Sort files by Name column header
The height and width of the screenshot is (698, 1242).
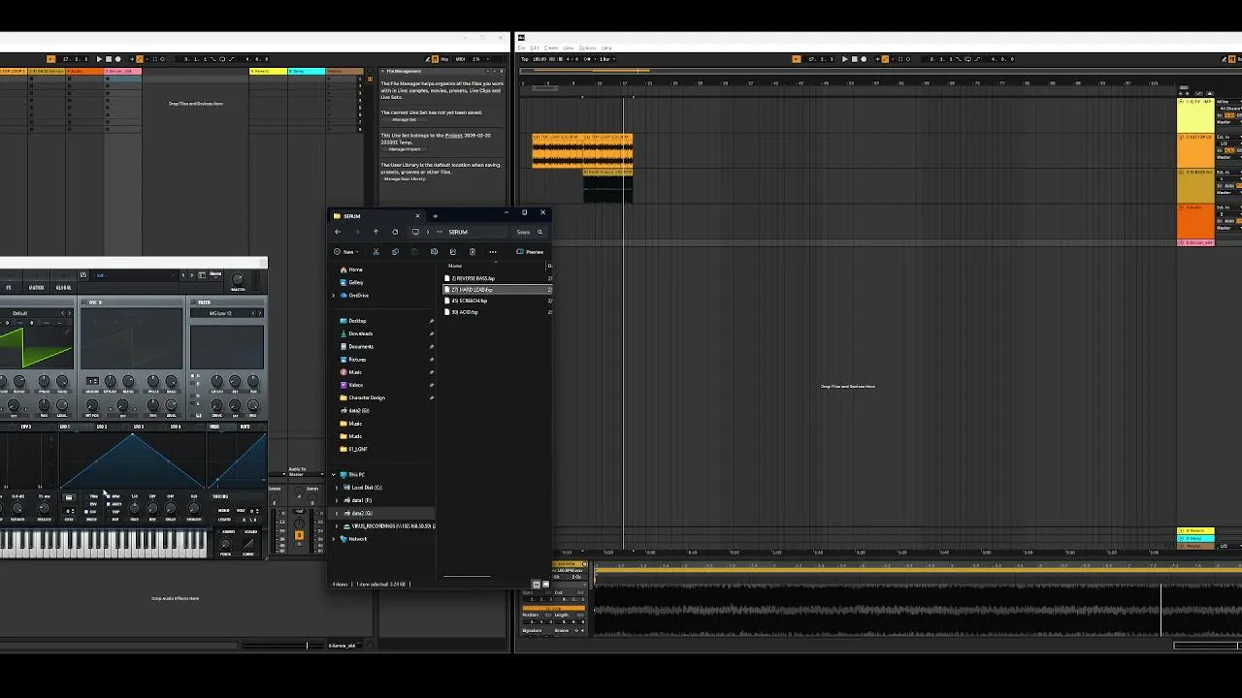(455, 266)
